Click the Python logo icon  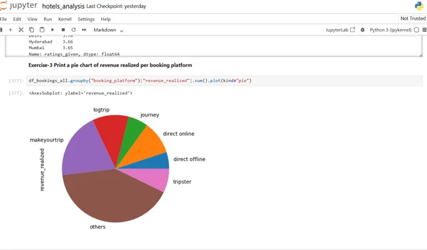click(419, 6)
